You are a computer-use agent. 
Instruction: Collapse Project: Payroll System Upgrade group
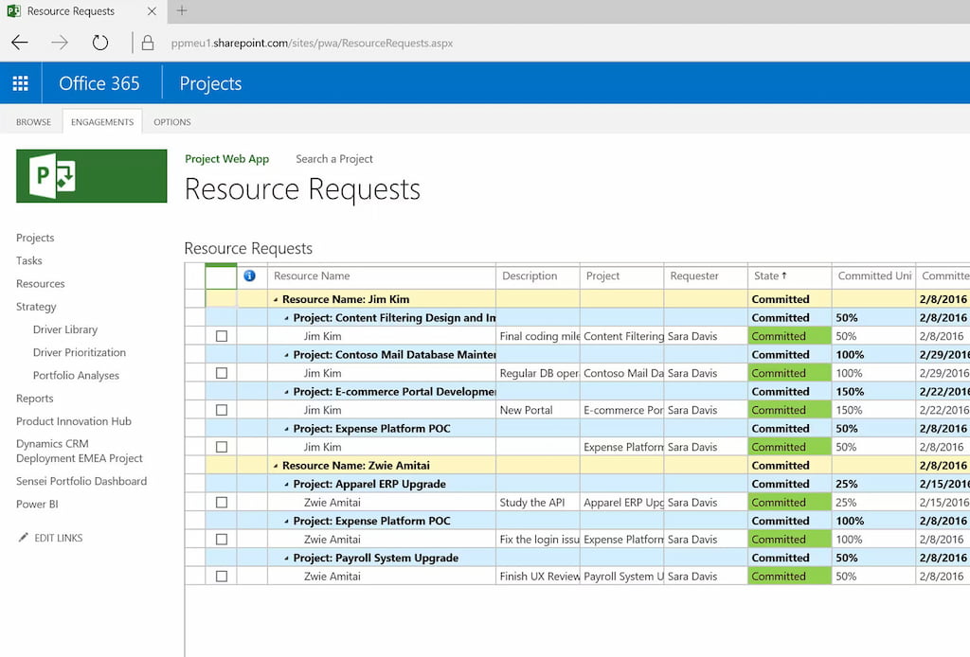(286, 559)
